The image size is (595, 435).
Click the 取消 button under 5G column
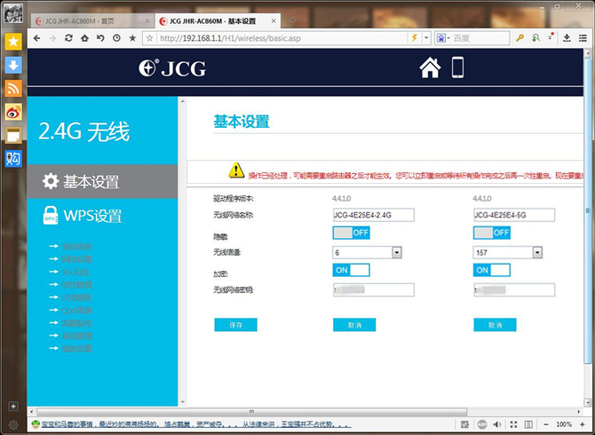pyautogui.click(x=495, y=325)
